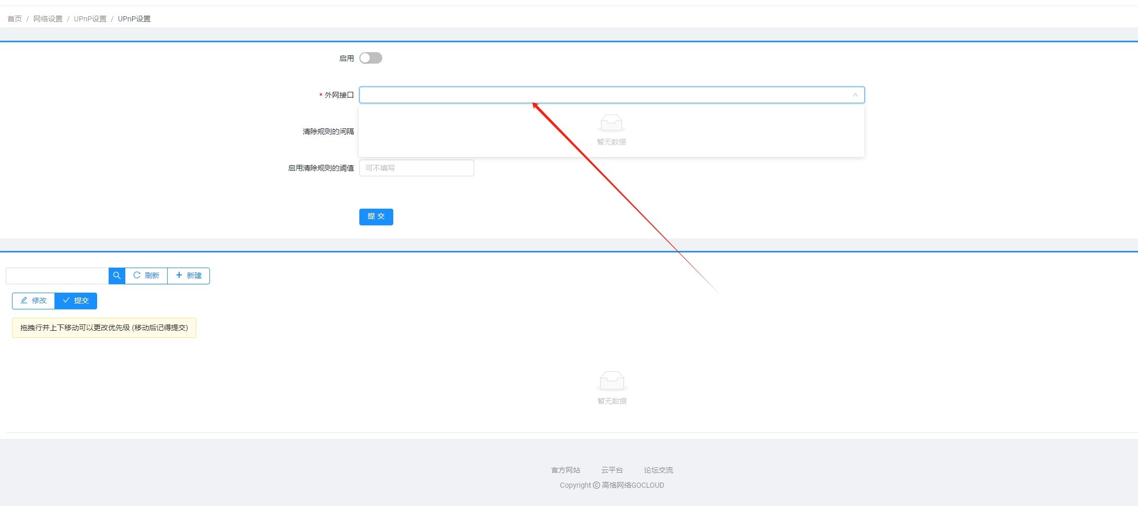Click the circular refresh icon beside 刷新
Viewport: 1138px width, 506px height.
[x=137, y=275]
